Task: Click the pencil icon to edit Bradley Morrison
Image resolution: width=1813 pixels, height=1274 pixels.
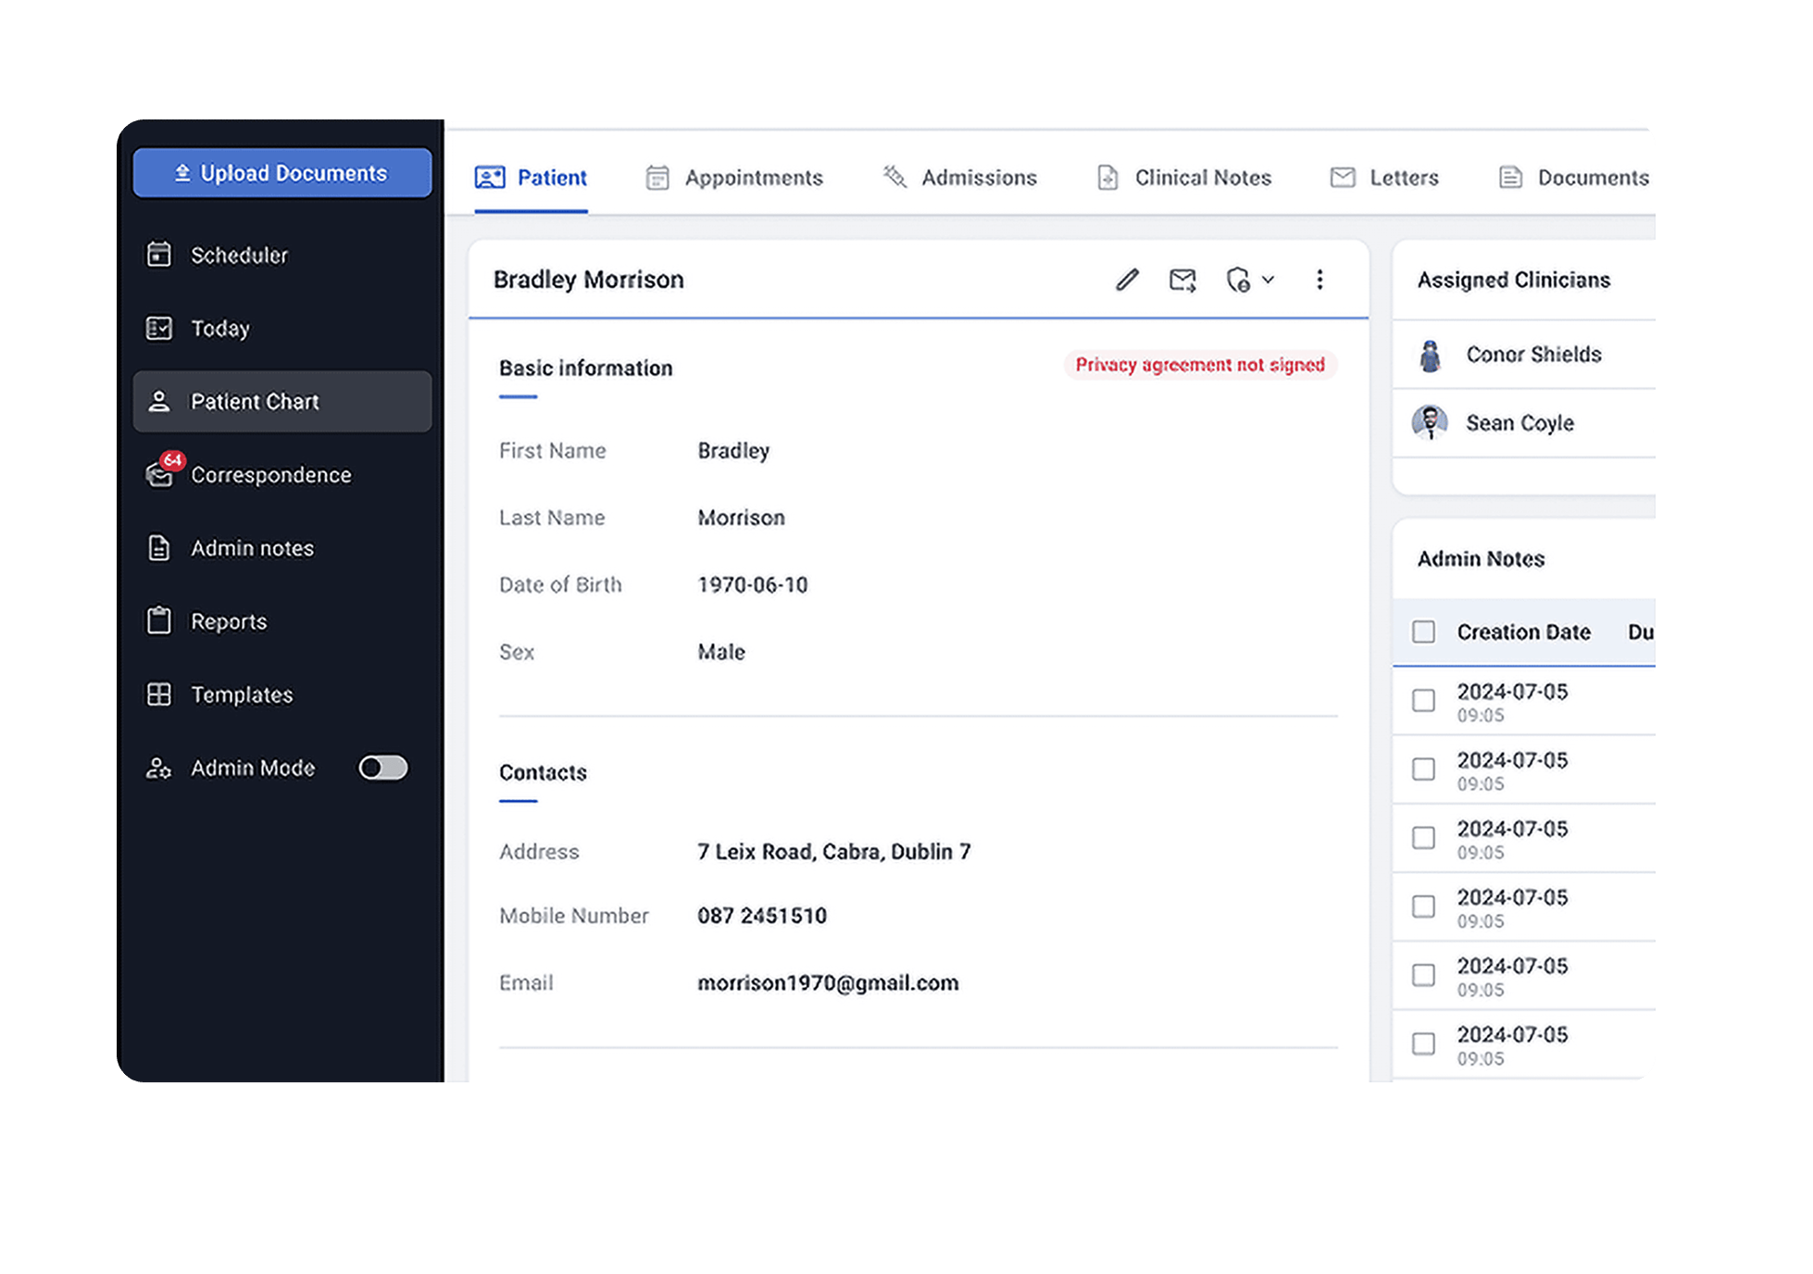Action: point(1126,280)
